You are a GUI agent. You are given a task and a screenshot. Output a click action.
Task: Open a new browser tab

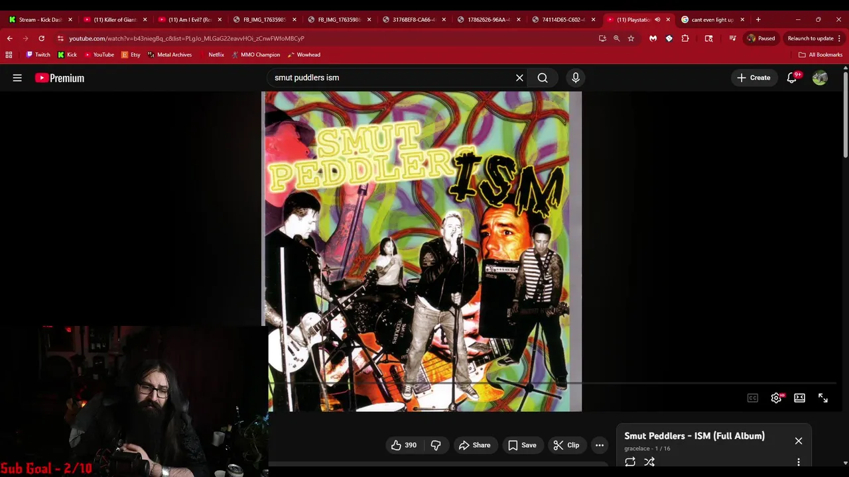758,20
